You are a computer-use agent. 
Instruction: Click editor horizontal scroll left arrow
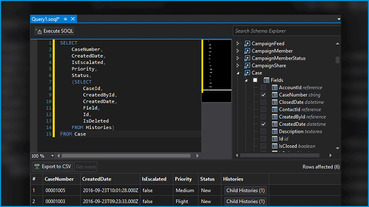click(59, 156)
